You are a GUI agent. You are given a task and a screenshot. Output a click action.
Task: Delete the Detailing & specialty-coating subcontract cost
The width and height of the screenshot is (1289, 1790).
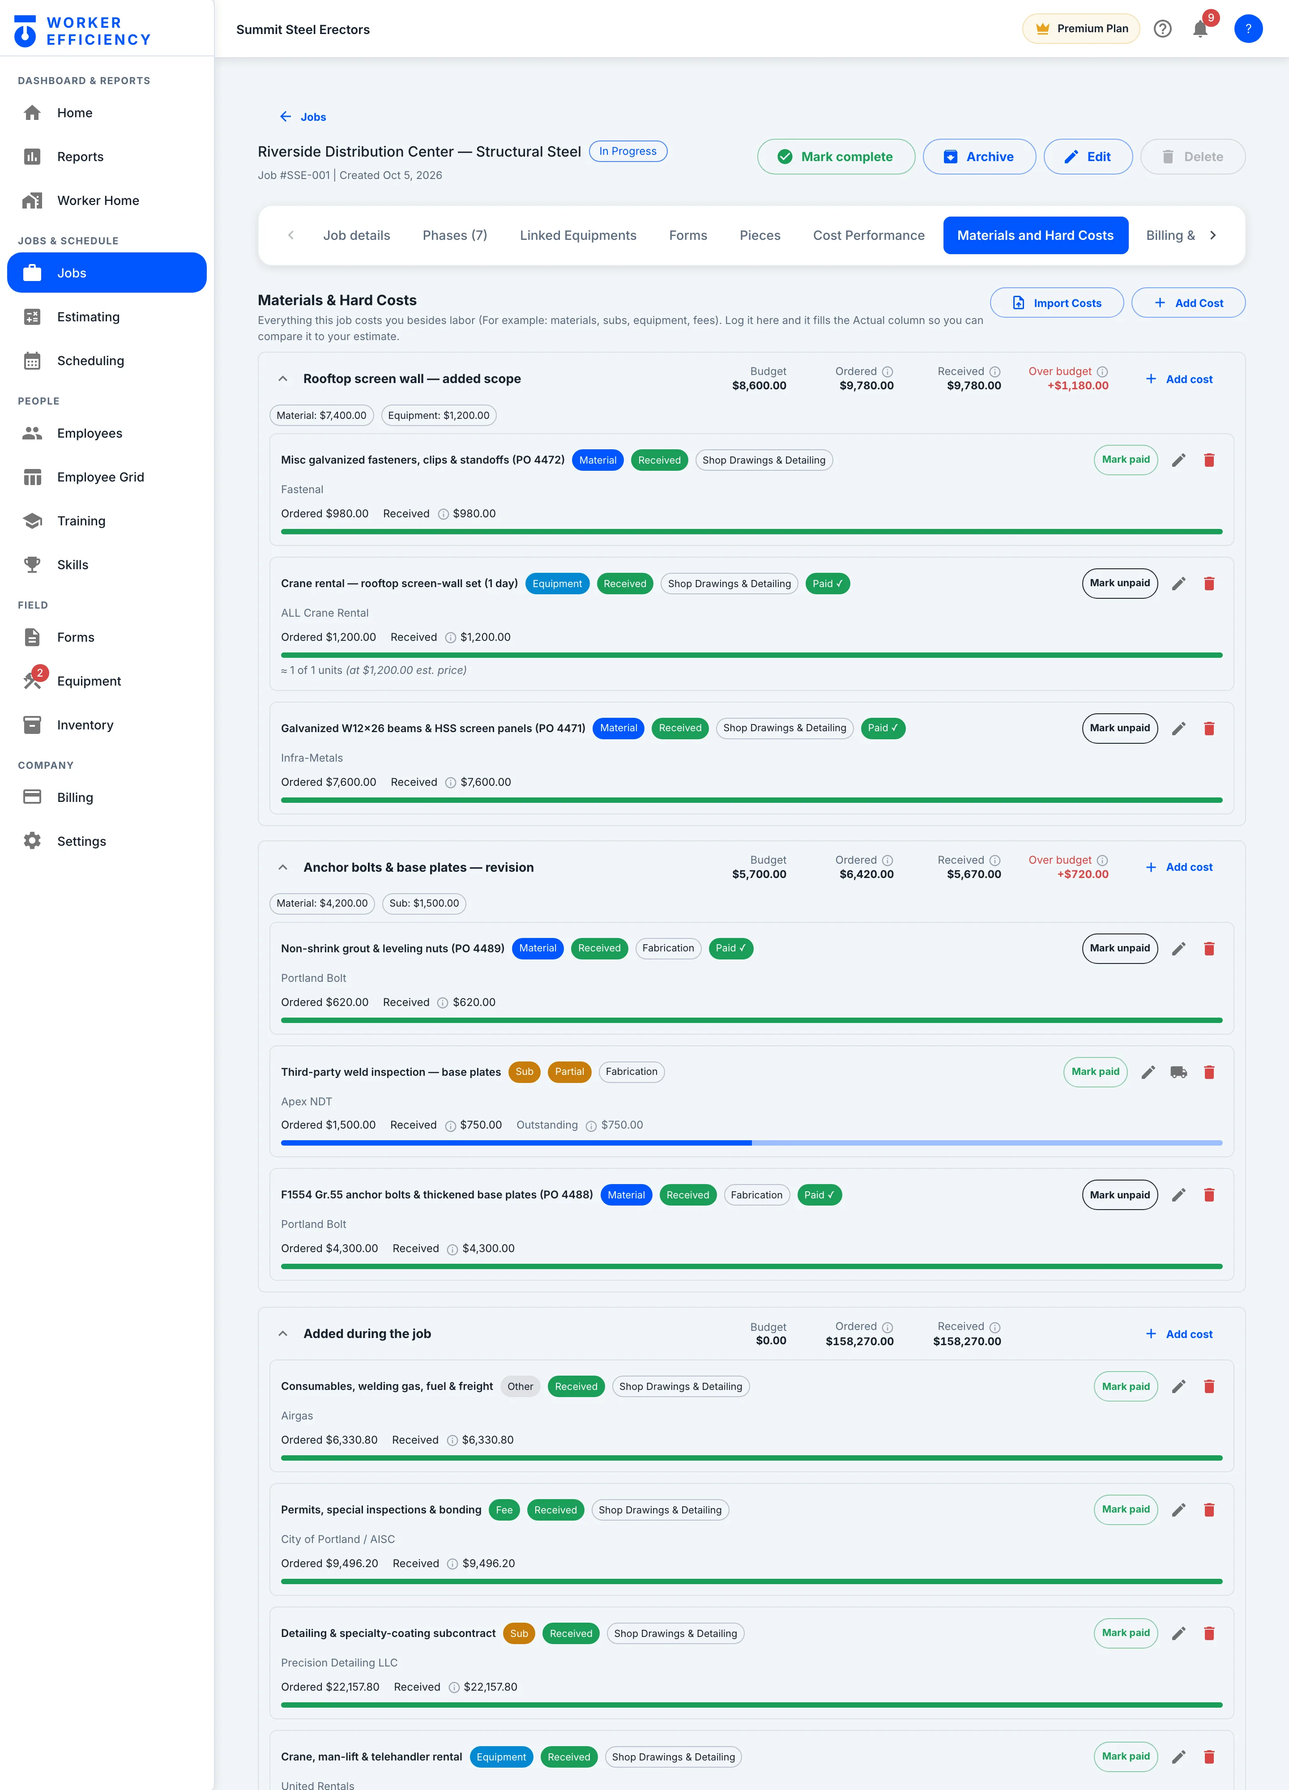point(1208,1634)
